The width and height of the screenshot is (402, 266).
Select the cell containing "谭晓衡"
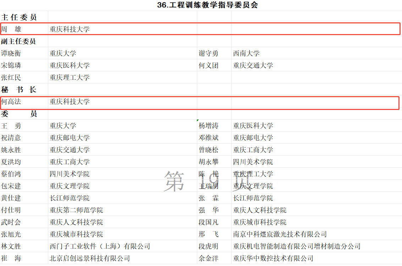[11, 54]
